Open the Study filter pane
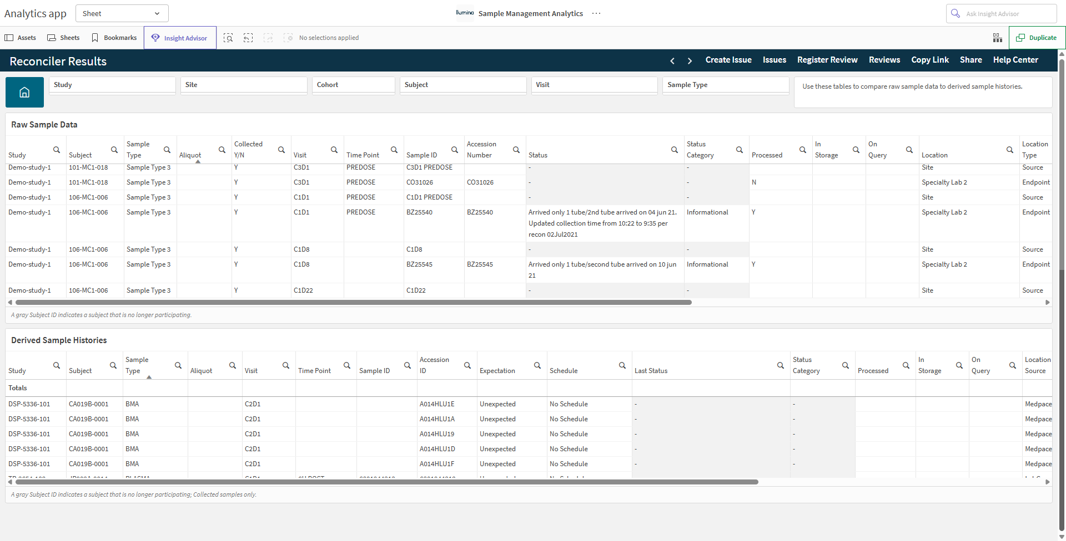This screenshot has height=541, width=1066. [112, 85]
